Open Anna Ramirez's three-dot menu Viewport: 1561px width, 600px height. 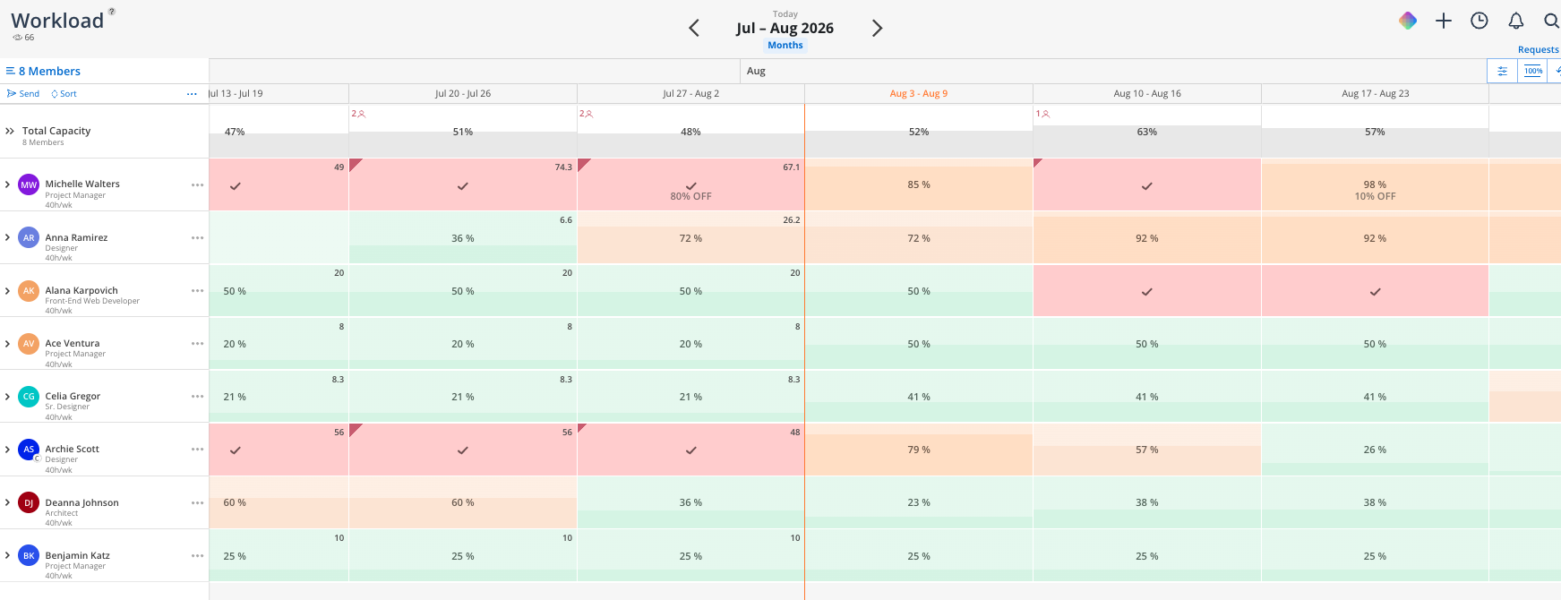click(197, 237)
